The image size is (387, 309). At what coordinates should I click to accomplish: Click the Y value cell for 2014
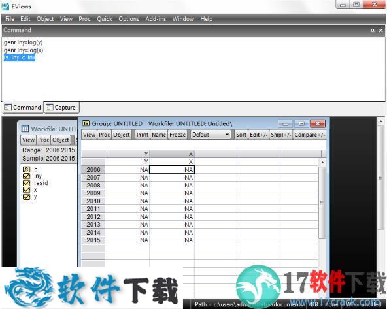(127, 233)
